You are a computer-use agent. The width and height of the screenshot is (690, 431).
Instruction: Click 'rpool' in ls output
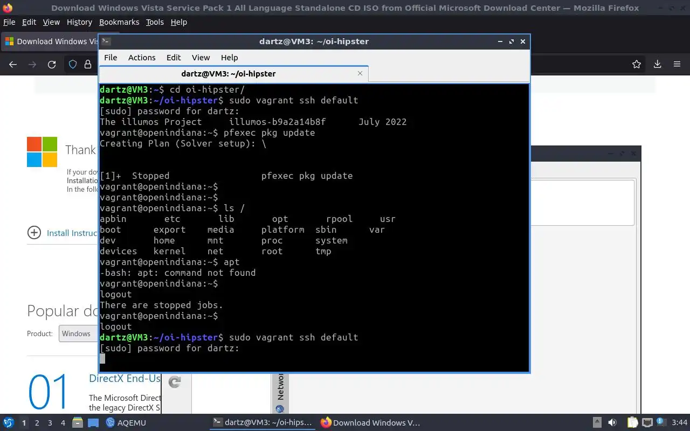coord(339,219)
